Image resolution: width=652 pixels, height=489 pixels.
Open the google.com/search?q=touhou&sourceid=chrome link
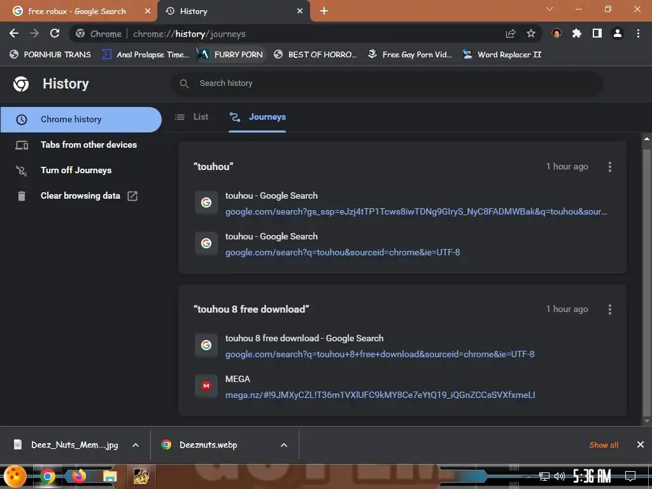coord(343,252)
